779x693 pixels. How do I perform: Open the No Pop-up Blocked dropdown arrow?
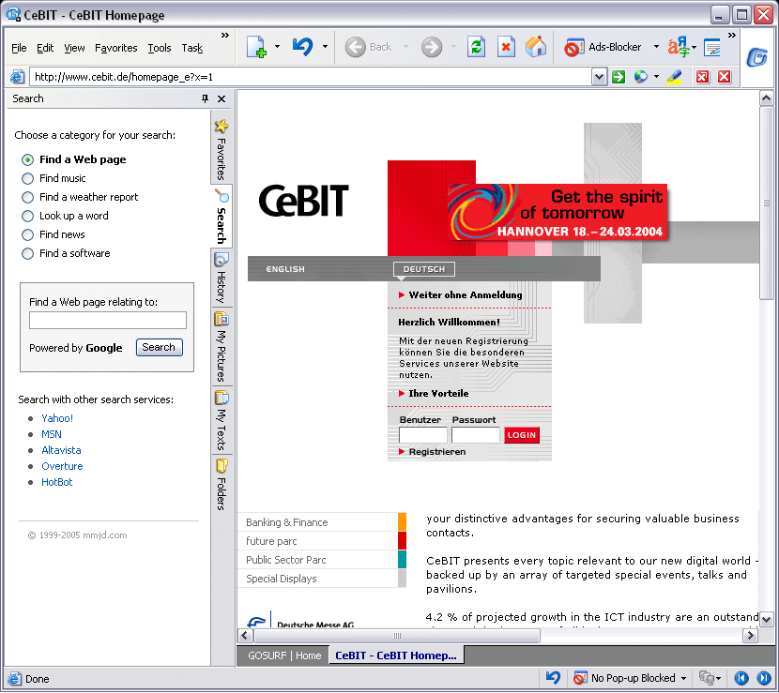coord(683,678)
